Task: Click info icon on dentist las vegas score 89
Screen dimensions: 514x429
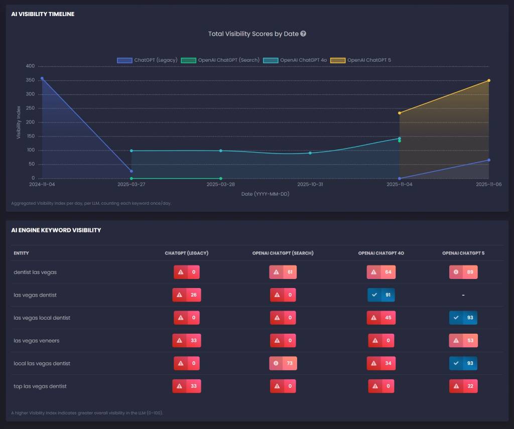Action: click(x=456, y=272)
